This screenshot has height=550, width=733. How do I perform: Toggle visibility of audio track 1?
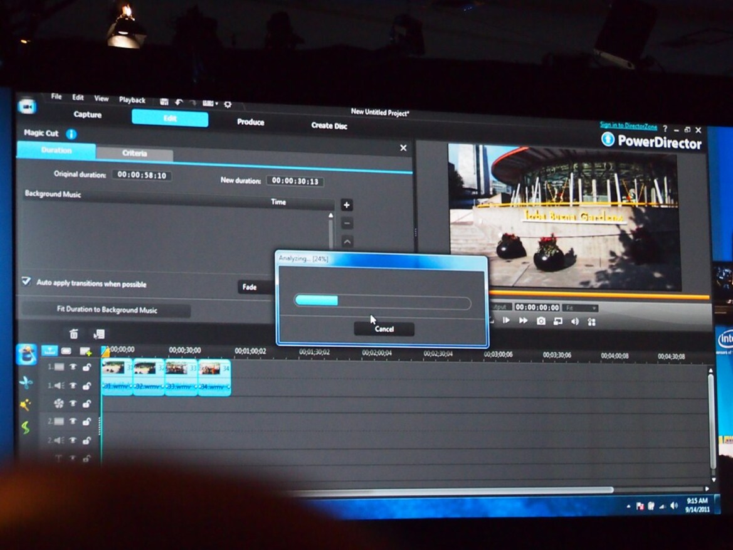pyautogui.click(x=73, y=385)
